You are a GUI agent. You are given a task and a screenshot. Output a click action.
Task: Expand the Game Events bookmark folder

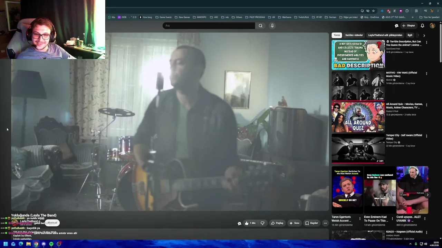pyautogui.click(x=164, y=17)
